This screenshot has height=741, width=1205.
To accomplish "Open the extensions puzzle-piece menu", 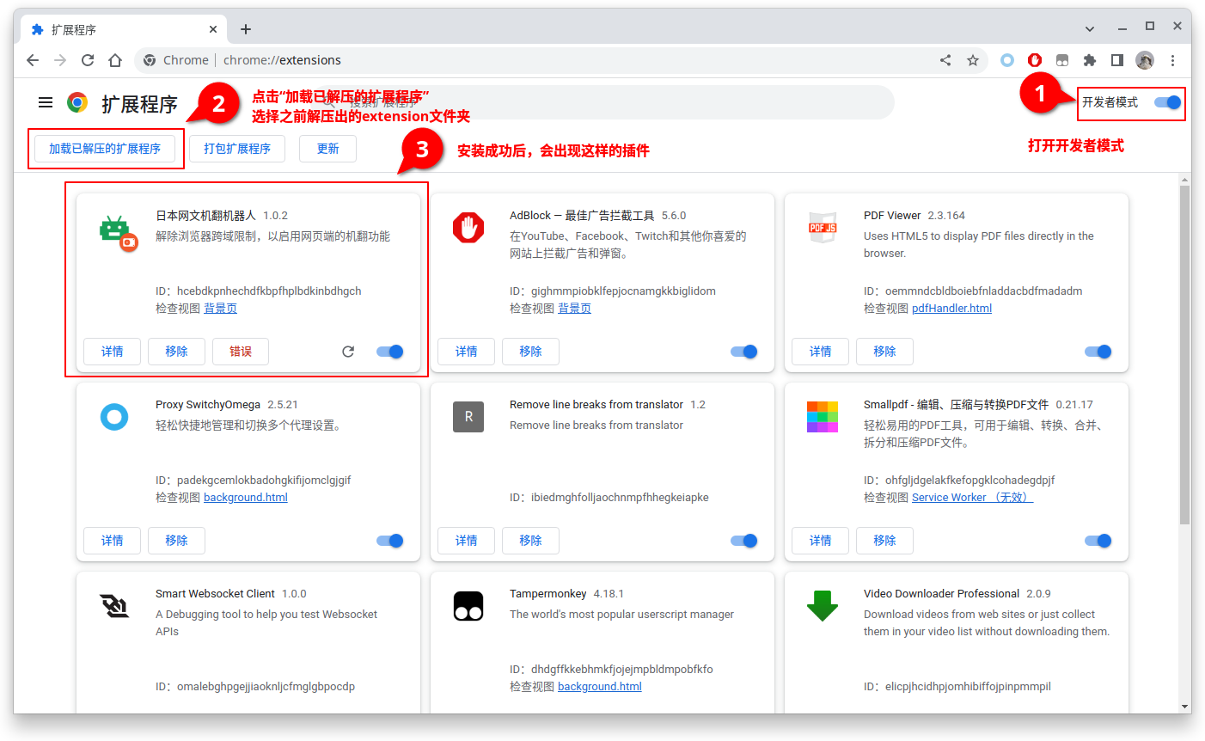I will pos(1090,60).
